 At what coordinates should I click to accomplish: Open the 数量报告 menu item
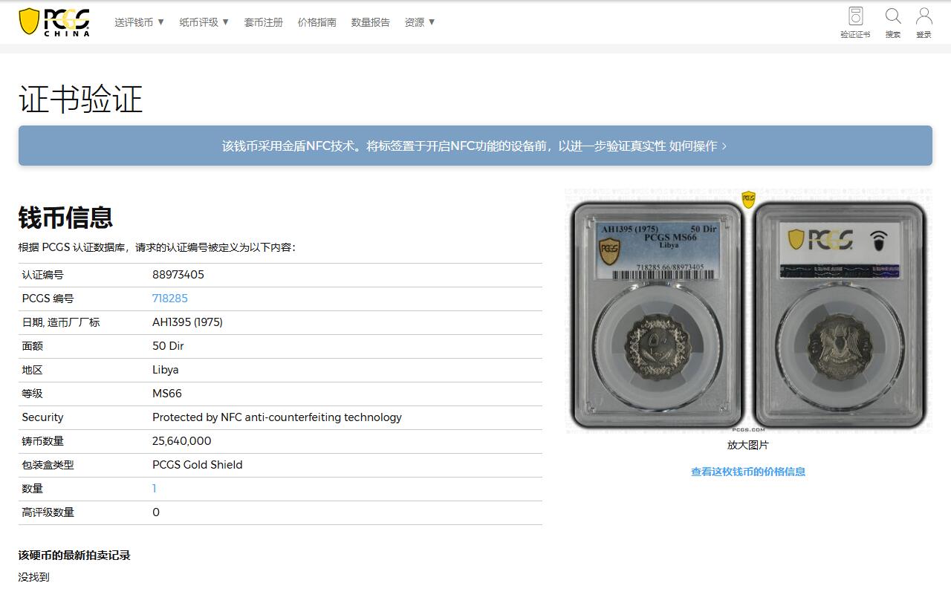[371, 22]
